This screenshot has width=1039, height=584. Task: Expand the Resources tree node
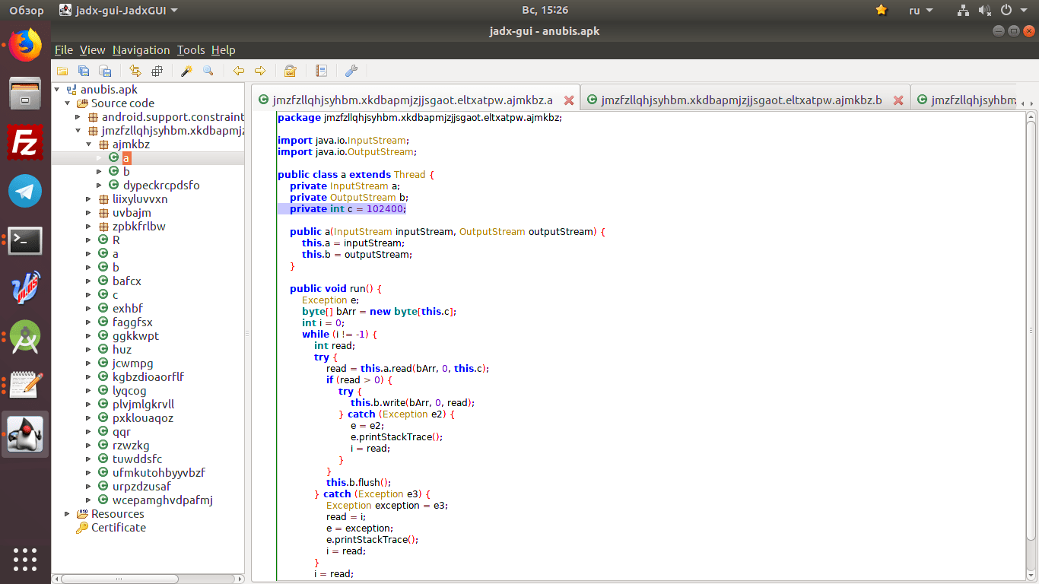[67, 514]
